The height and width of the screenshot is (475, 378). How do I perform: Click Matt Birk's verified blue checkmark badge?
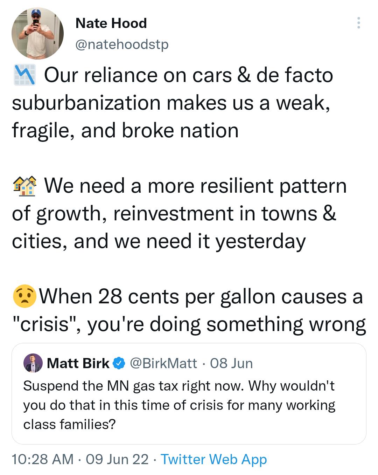coord(119,364)
